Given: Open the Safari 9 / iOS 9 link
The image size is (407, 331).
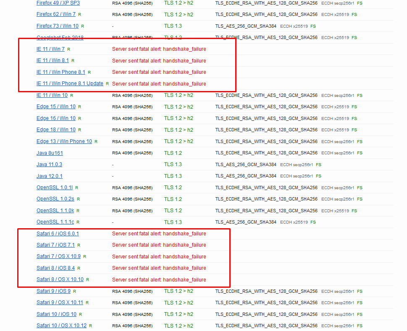Looking at the screenshot, I should 53,291.
